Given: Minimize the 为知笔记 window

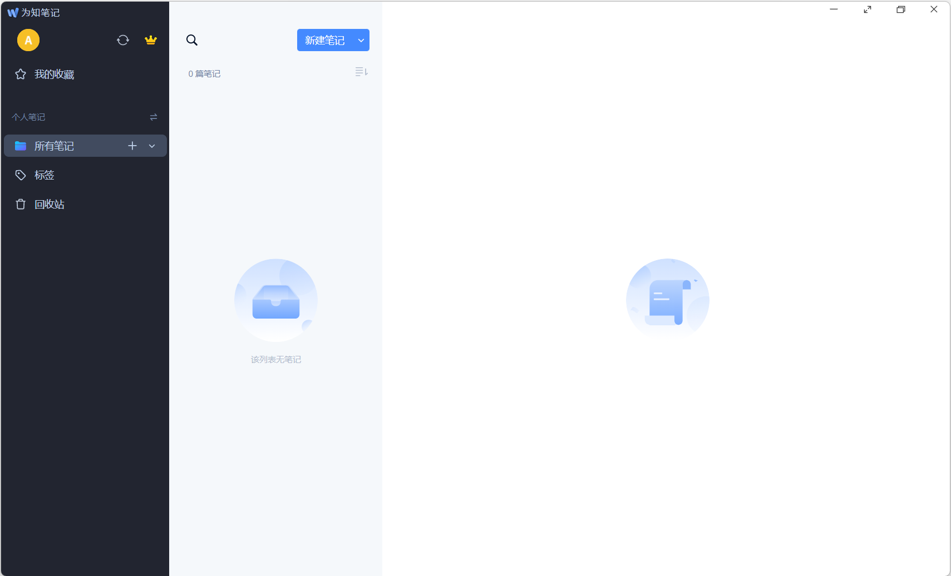Looking at the screenshot, I should (834, 9).
